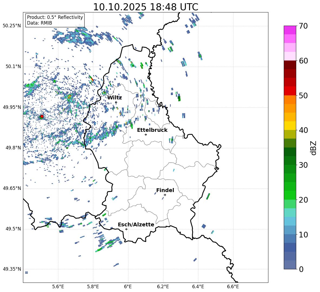Select the Ettelbruck city label

tap(152, 130)
